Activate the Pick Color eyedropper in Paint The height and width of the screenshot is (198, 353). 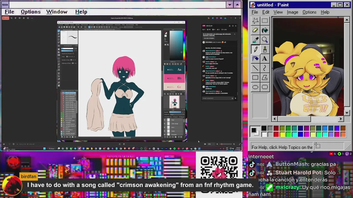click(255, 40)
